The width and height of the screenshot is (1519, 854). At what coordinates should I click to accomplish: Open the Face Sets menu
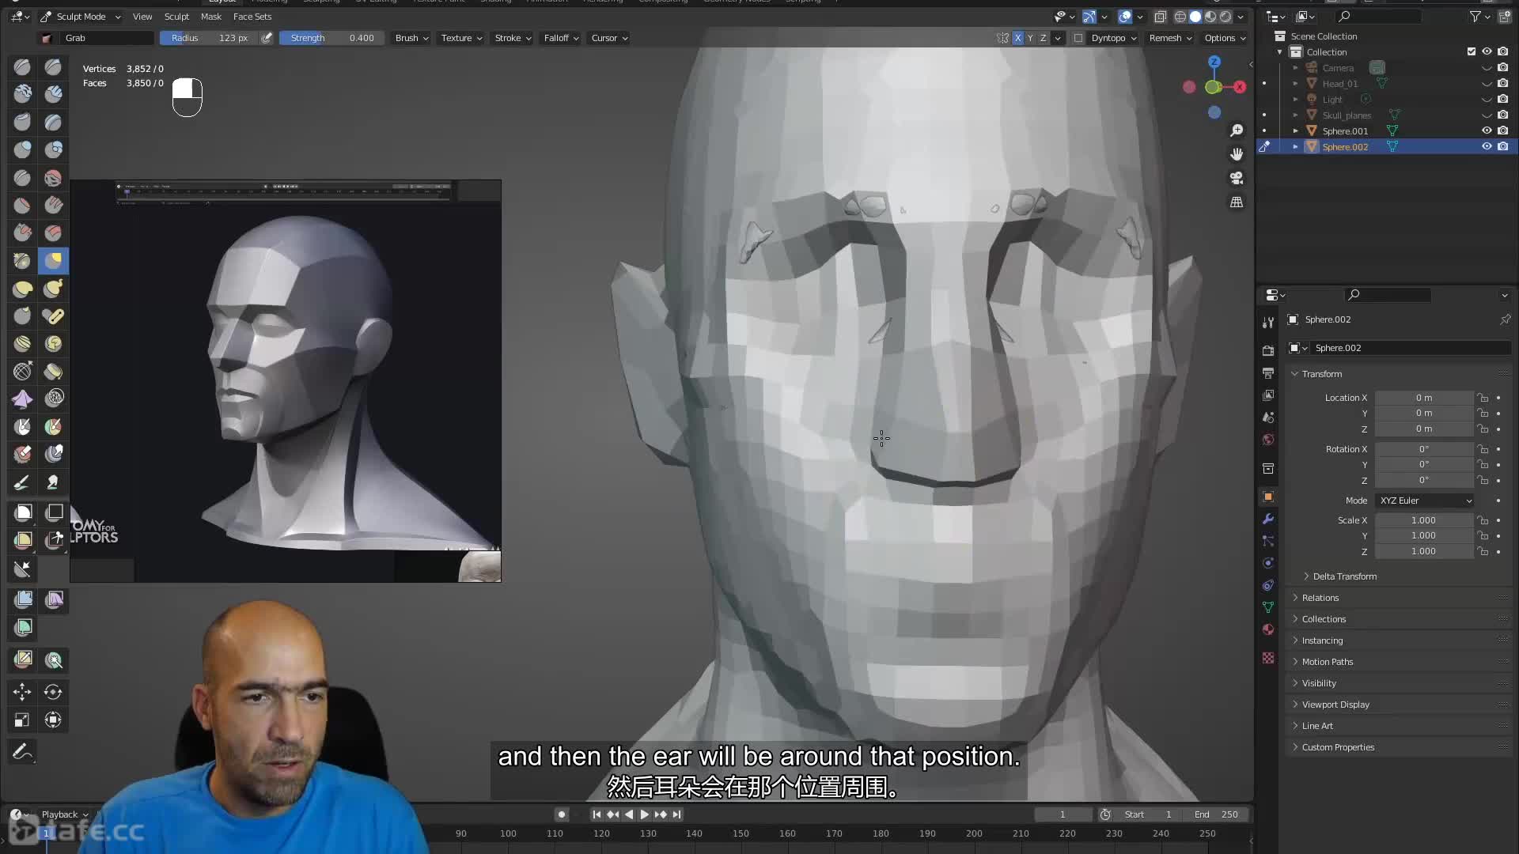click(252, 17)
